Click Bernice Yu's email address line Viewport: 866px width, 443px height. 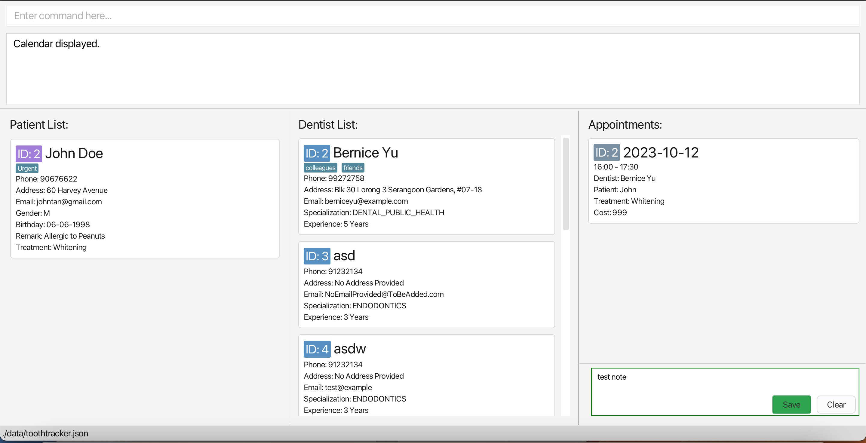(356, 201)
